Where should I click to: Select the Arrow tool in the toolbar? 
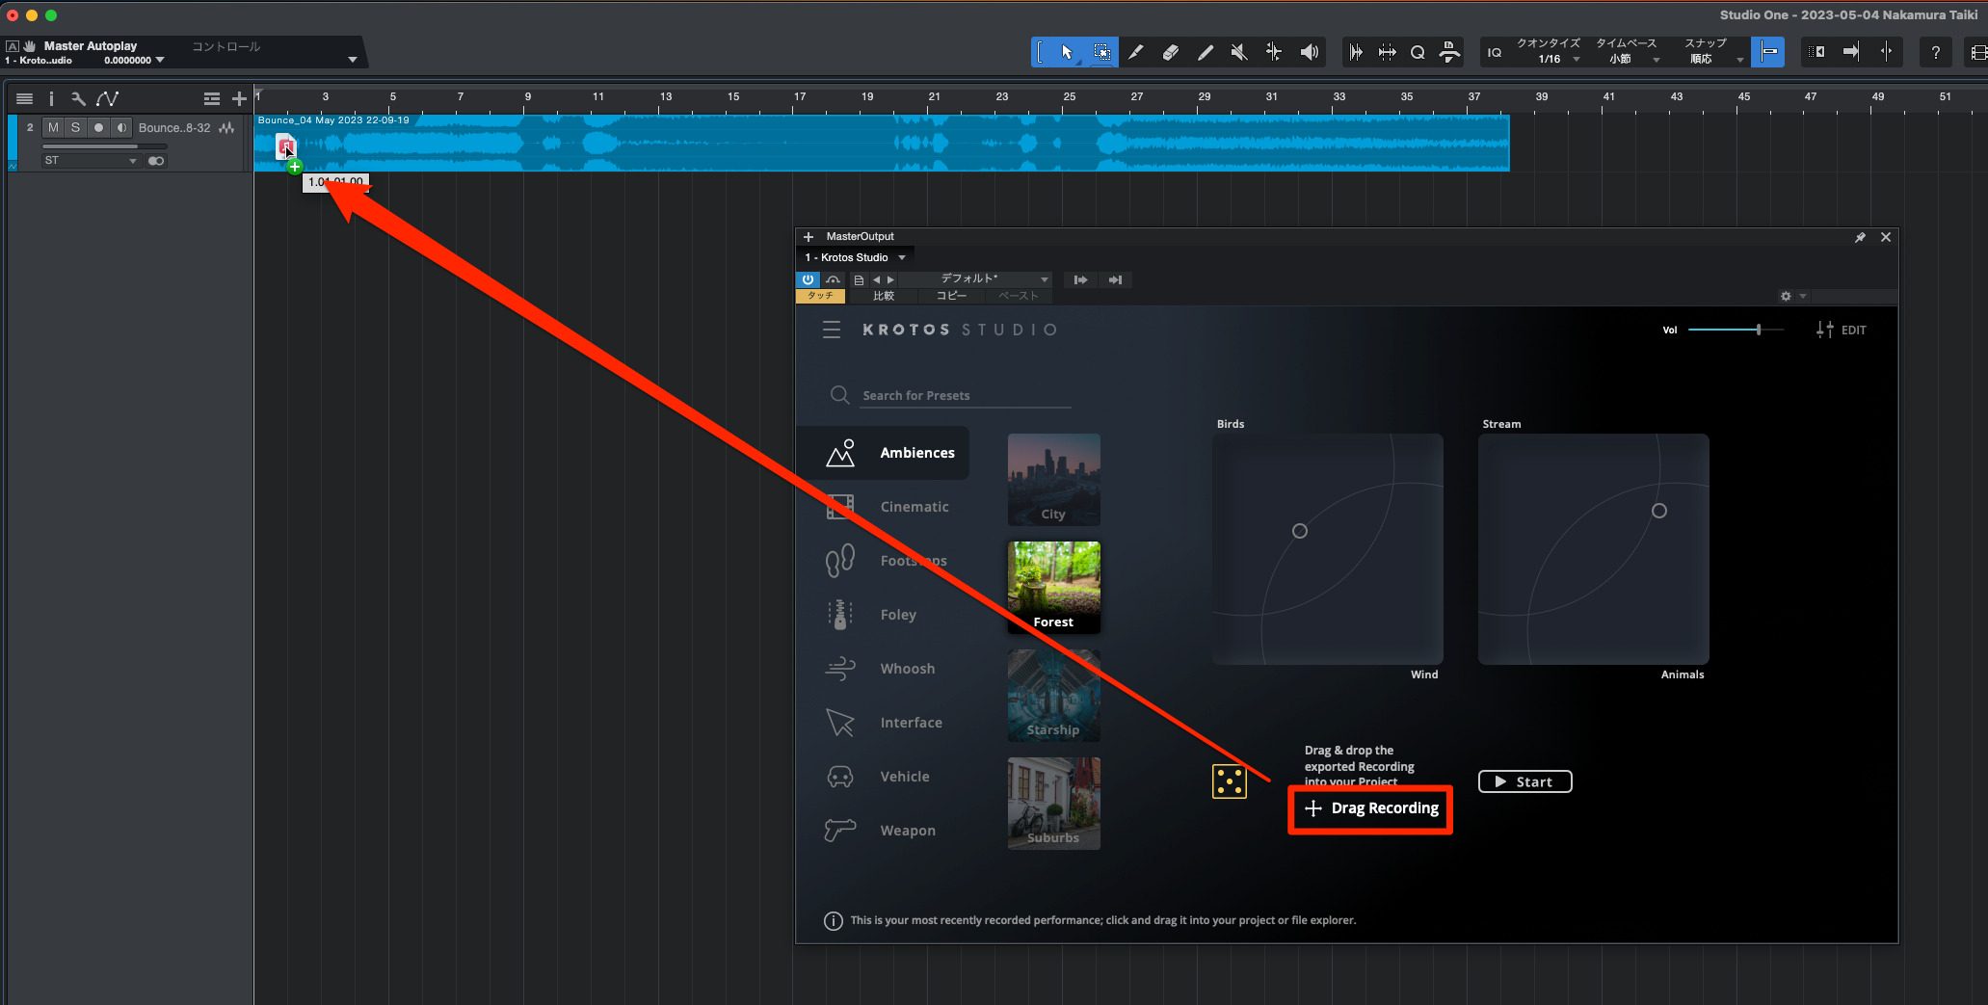pos(1067,52)
